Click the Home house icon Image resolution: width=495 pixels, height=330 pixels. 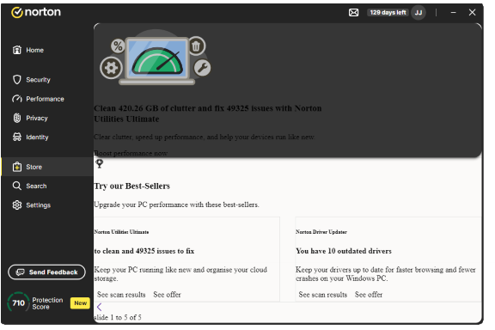17,50
